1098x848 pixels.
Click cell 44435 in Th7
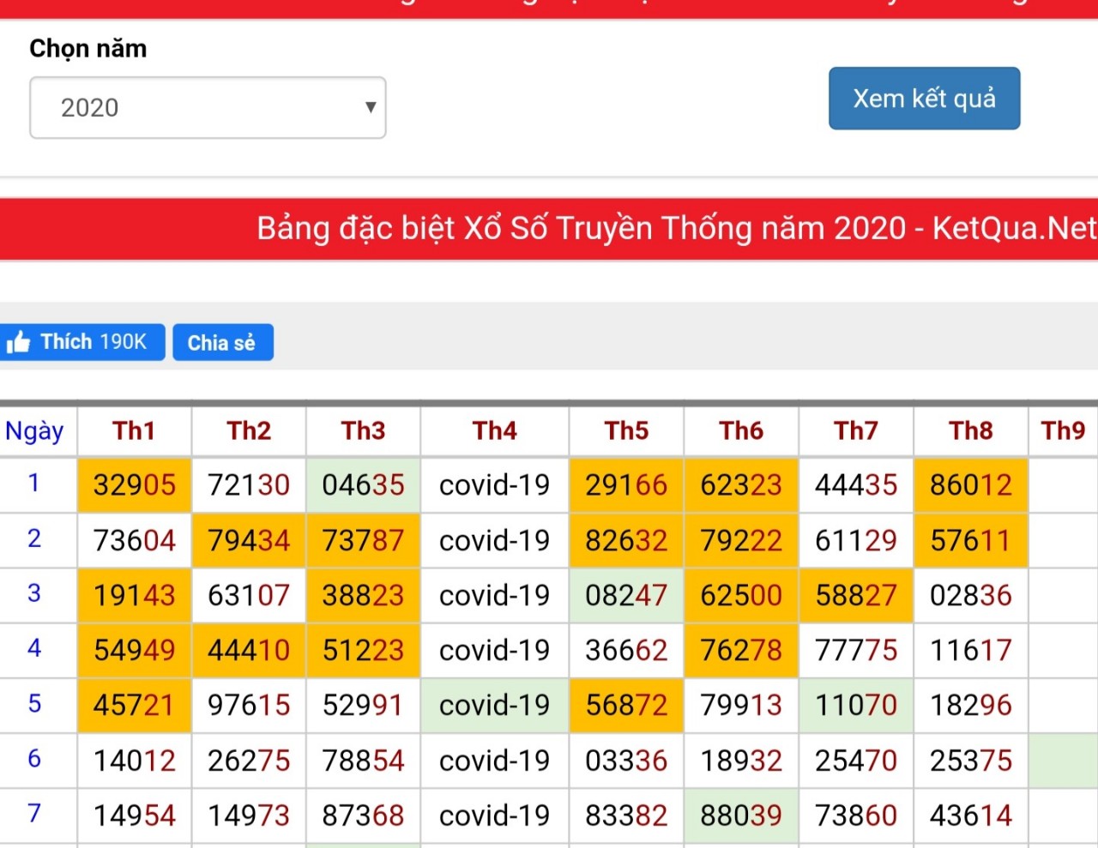pyautogui.click(x=856, y=485)
